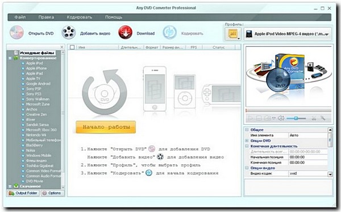Viewport: 341px width, 212px height.
Task: Select Apple iPad in the sidebar
Action: click(35, 74)
